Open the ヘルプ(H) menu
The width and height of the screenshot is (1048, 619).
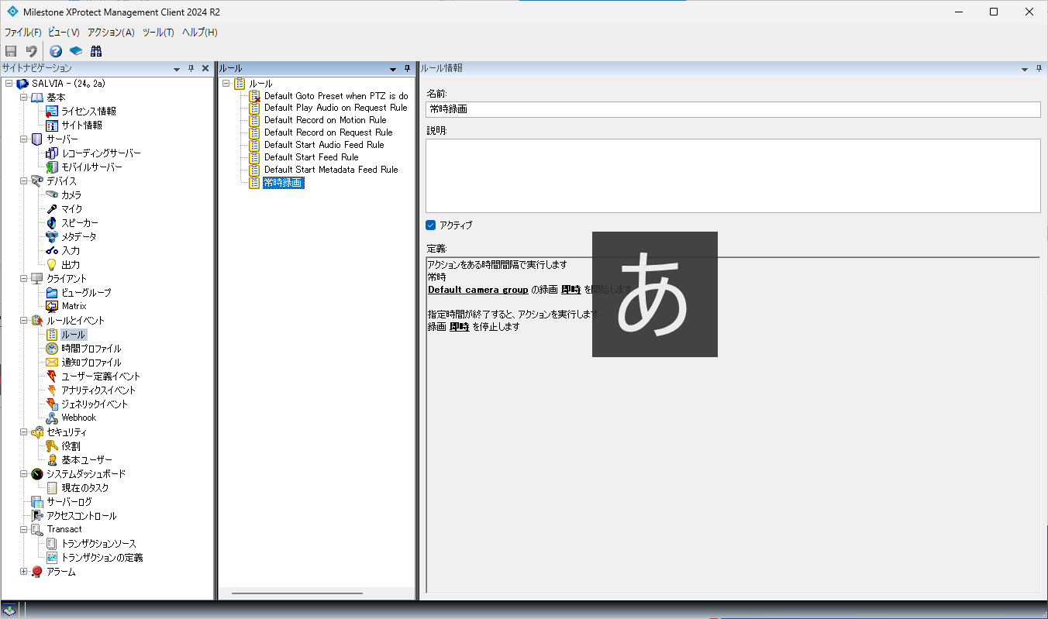coord(199,33)
